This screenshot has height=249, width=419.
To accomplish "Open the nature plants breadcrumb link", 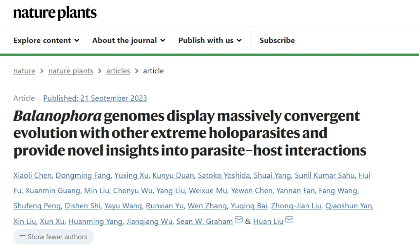I will pos(71,71).
